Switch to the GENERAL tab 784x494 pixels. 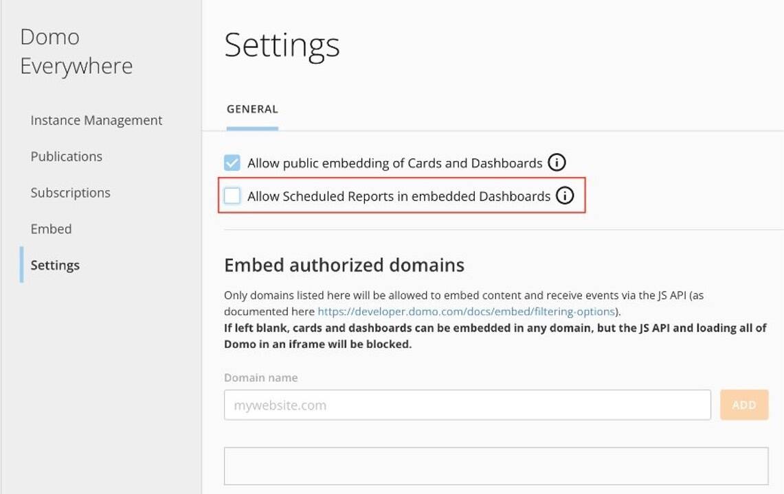[x=252, y=109]
